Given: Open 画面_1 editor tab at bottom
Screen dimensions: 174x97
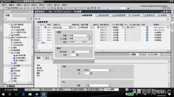Looking at the screenshot, I should pos(64,90).
